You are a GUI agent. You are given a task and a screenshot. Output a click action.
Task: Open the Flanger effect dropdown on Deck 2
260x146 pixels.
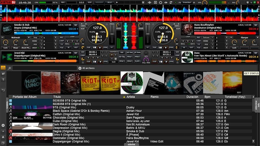click(x=257, y=37)
